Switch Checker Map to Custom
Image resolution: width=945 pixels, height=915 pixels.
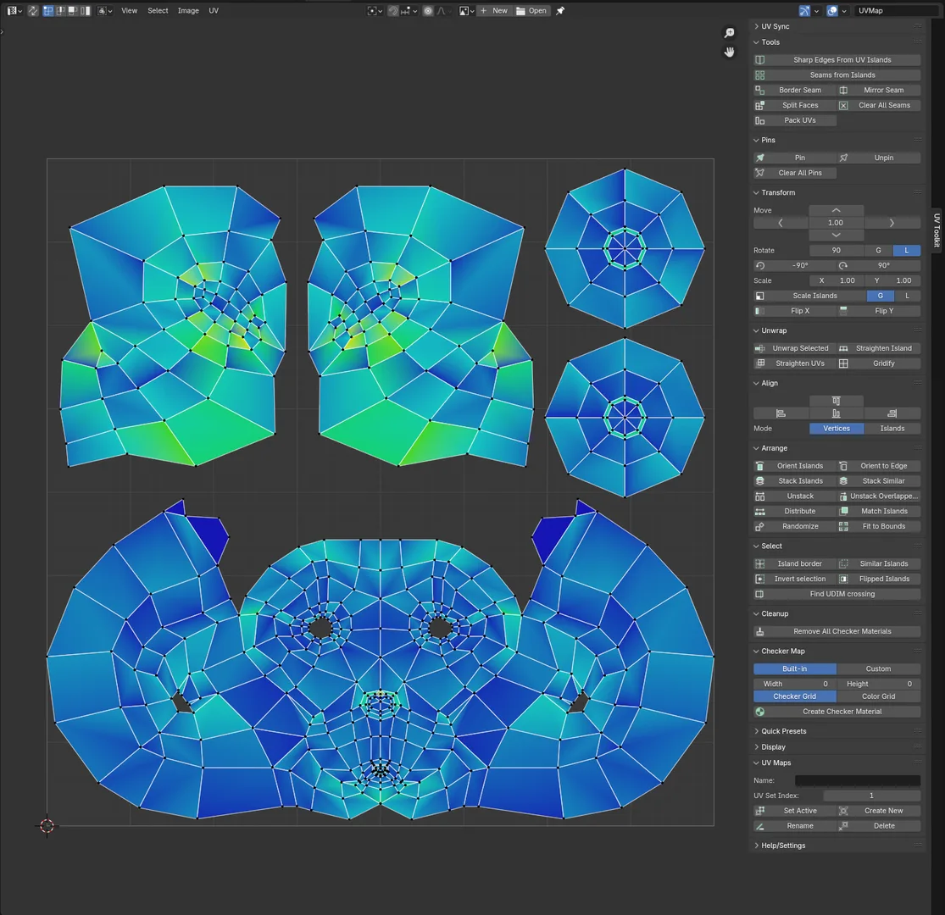point(878,669)
